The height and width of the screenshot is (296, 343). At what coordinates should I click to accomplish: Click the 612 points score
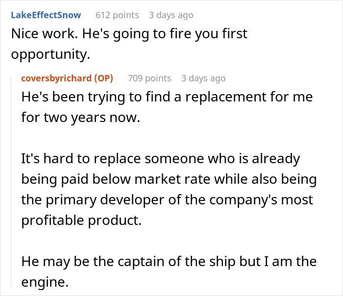coord(117,15)
